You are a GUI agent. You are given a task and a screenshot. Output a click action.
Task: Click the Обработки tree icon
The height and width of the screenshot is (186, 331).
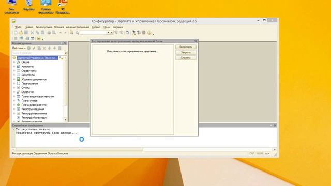pyautogui.click(x=19, y=92)
